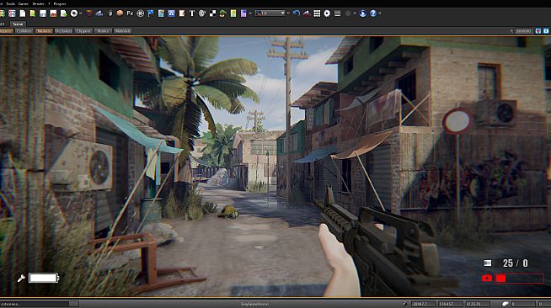Click the blue notepad icon

161,13
